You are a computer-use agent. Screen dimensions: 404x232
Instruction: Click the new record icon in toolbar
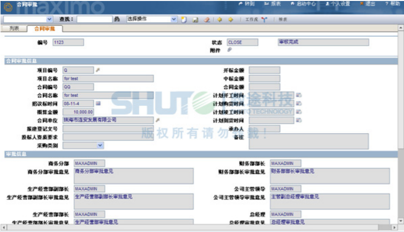184,20
